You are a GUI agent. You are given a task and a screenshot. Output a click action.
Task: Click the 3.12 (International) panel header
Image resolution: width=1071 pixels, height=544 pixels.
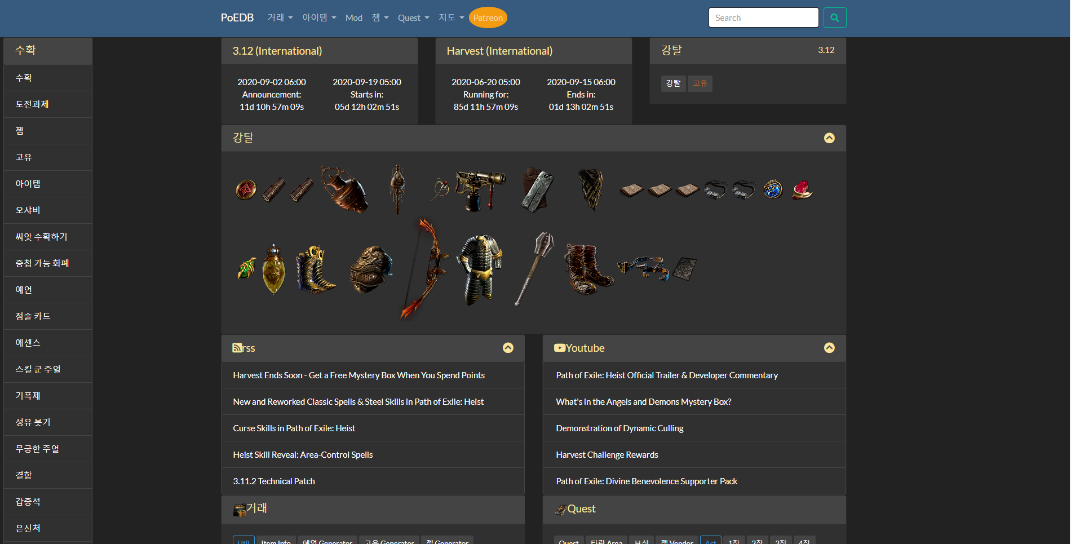click(319, 51)
